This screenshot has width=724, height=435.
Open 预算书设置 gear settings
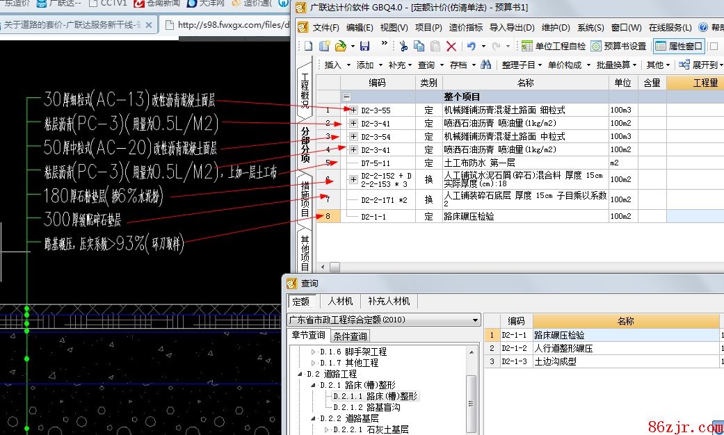click(x=618, y=46)
